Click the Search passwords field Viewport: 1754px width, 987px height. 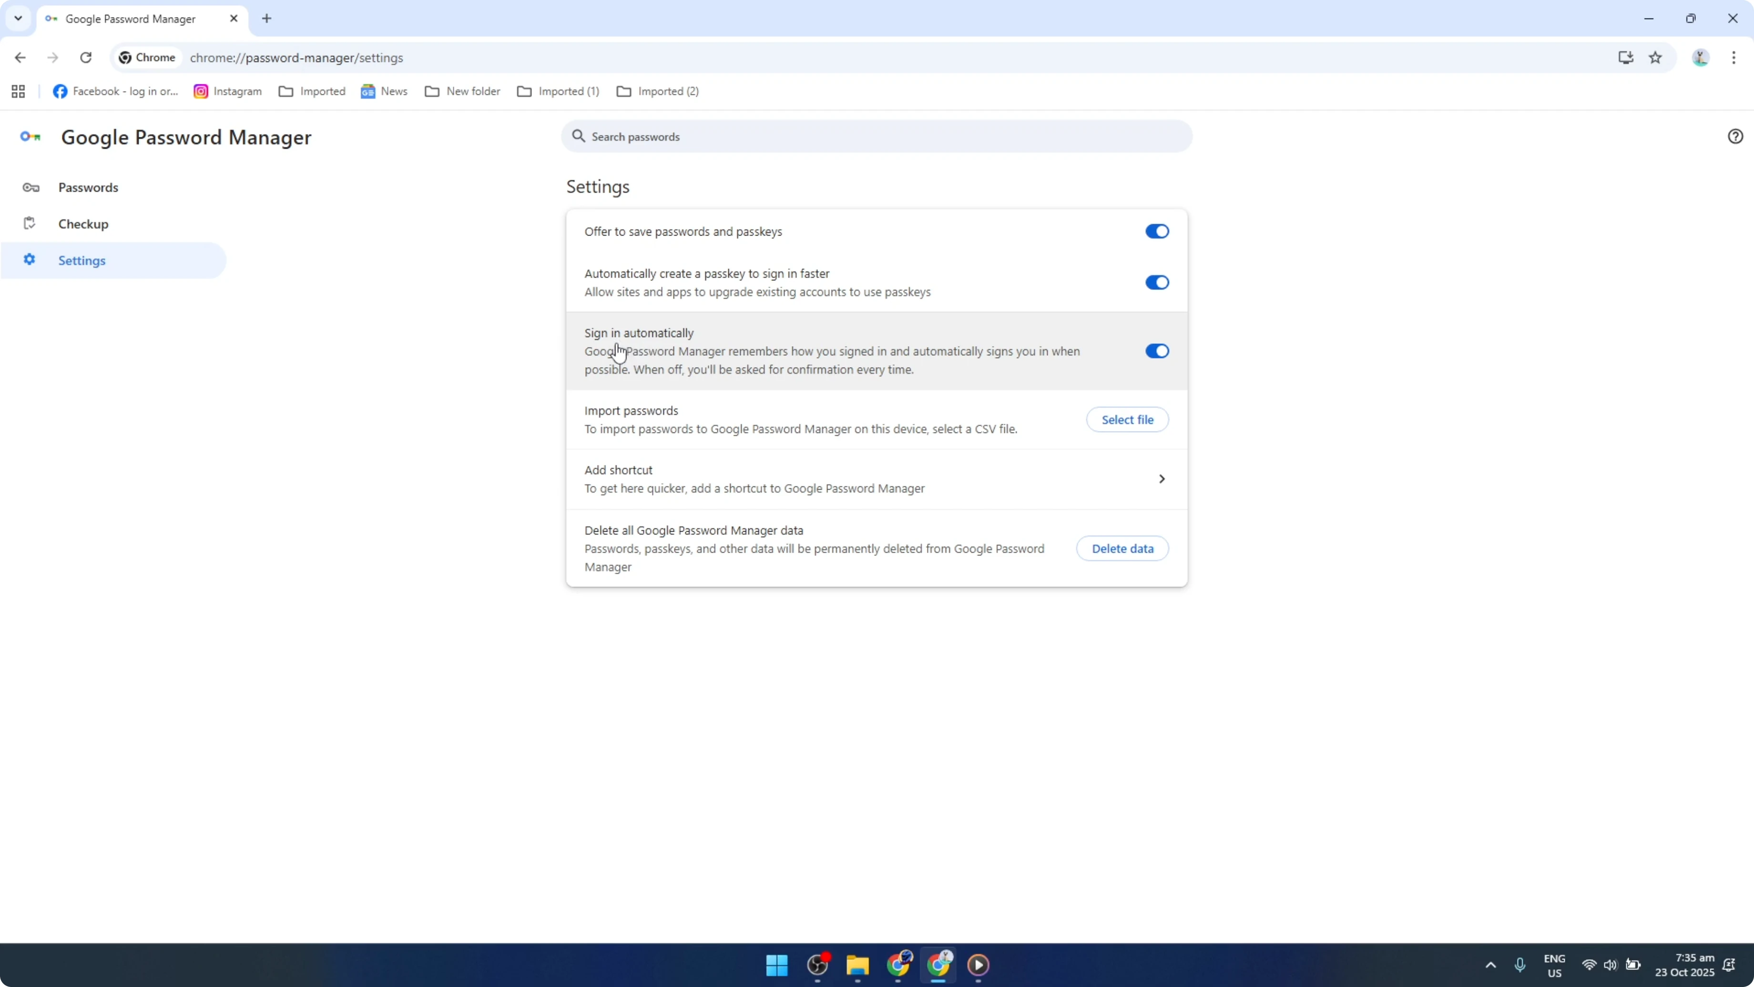(877, 136)
